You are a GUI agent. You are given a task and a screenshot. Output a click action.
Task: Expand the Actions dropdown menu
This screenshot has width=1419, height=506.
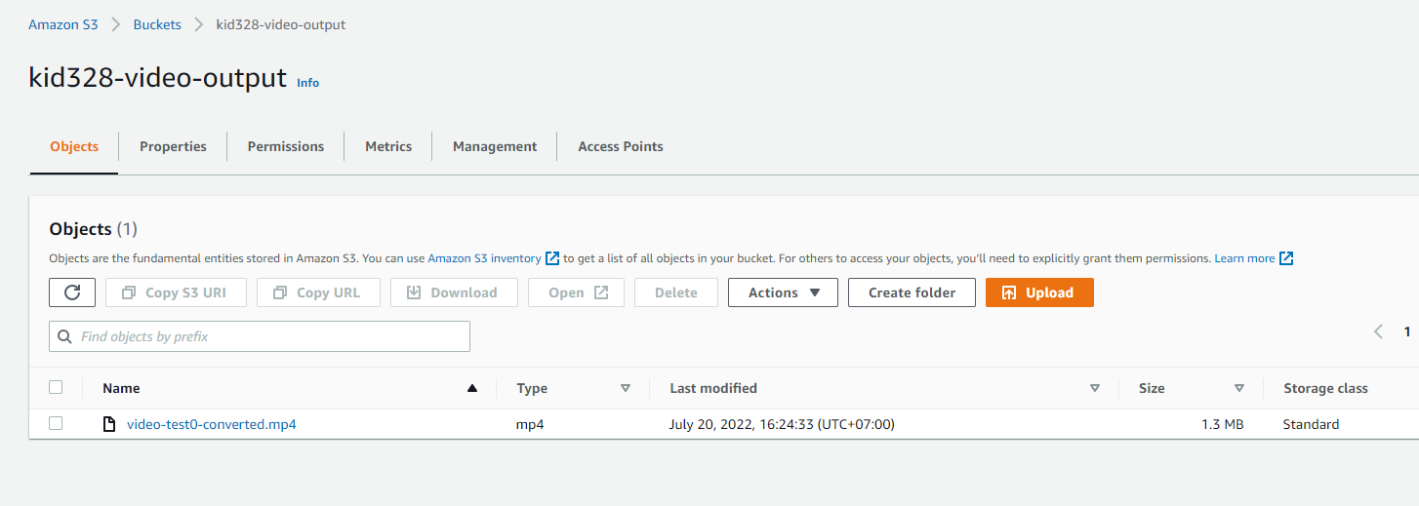pyautogui.click(x=783, y=292)
